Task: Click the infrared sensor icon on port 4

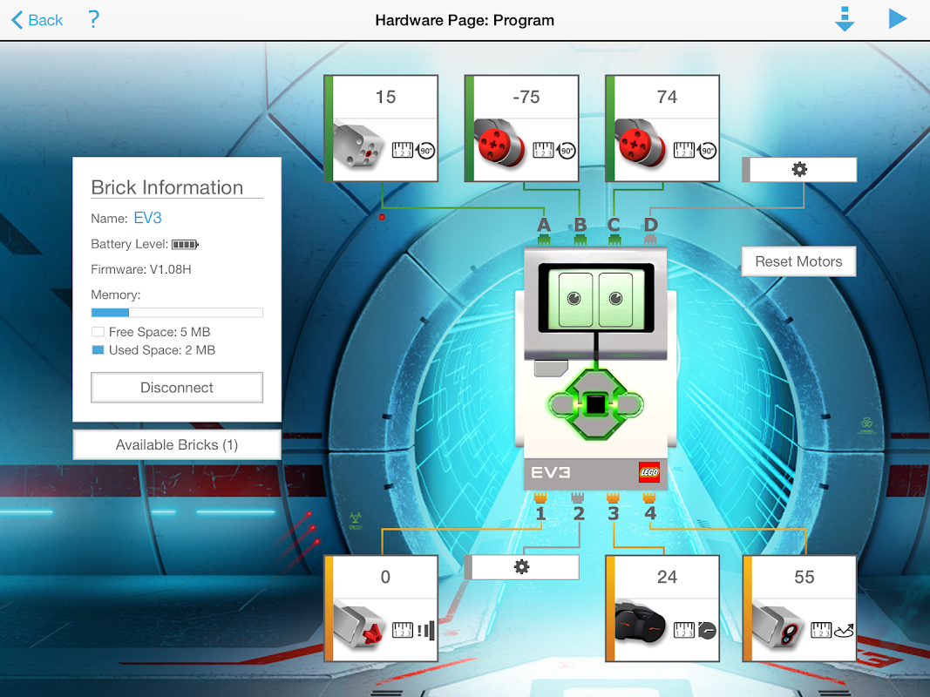Action: click(x=780, y=626)
